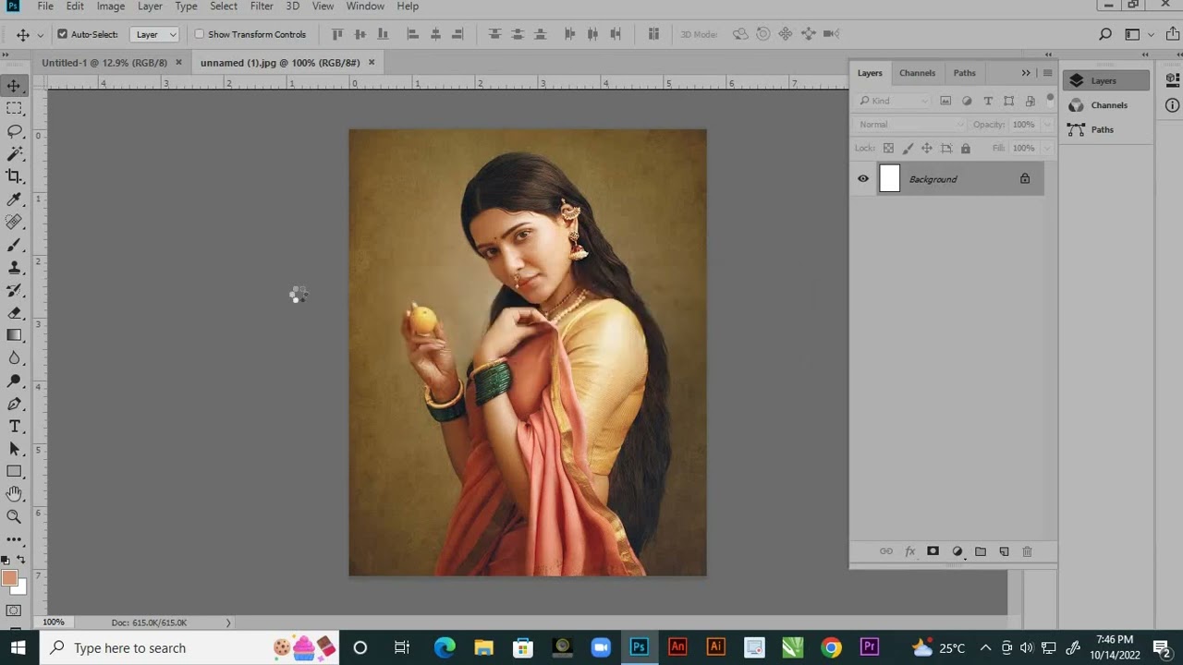Select the Eyedropper tool
The height and width of the screenshot is (665, 1183).
[14, 199]
